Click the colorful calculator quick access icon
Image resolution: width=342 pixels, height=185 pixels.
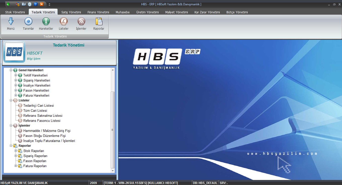(x=18, y=4)
